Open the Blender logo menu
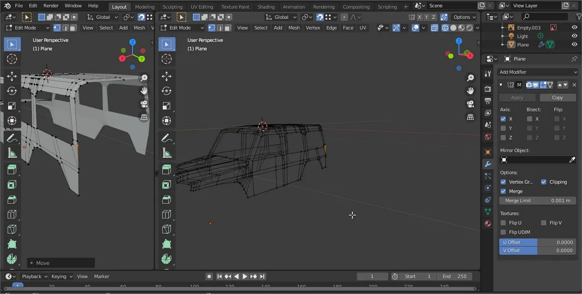The image size is (582, 294). point(7,5)
